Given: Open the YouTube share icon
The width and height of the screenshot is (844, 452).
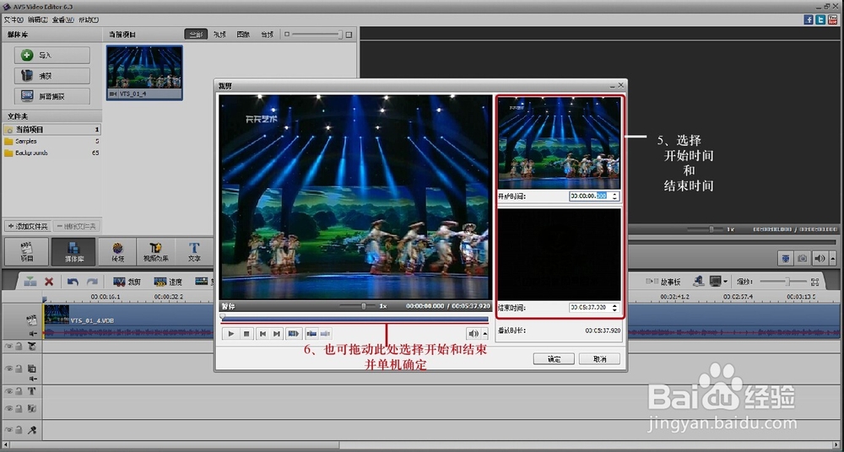Looking at the screenshot, I should 833,19.
